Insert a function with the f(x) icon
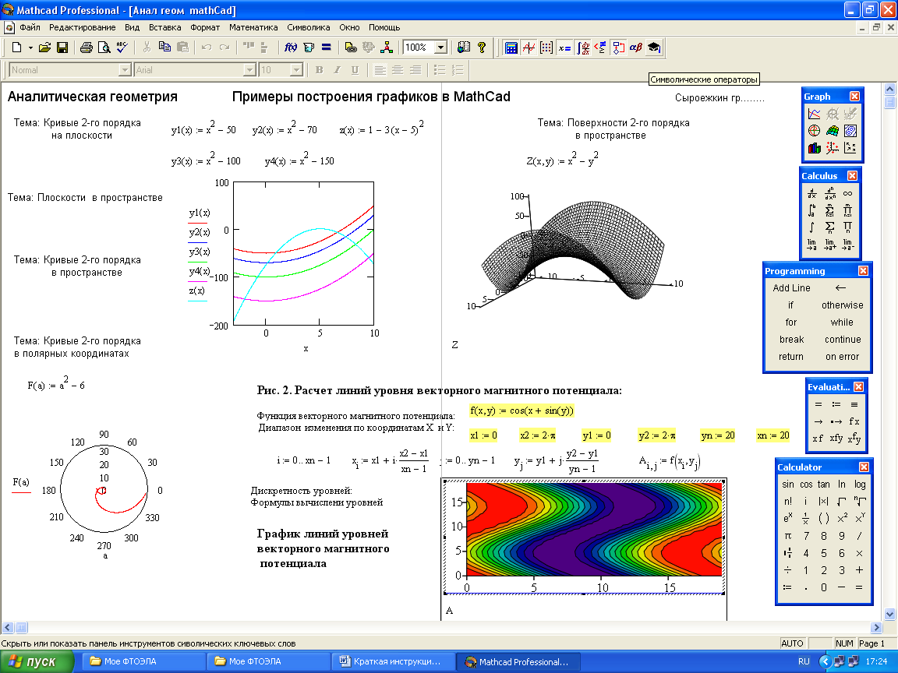This screenshot has height=673, width=898. [x=291, y=48]
